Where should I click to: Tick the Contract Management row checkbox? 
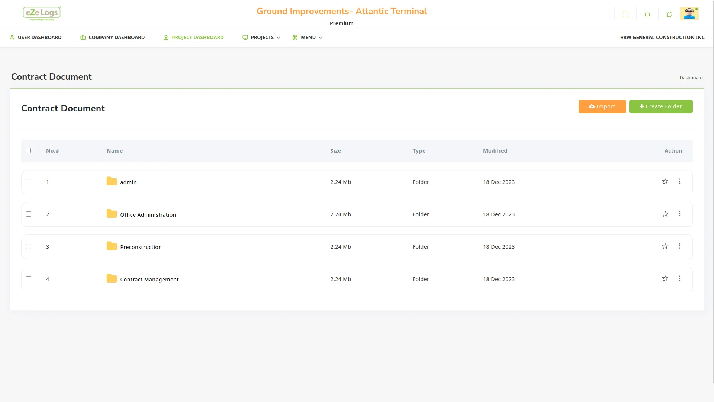tap(29, 279)
